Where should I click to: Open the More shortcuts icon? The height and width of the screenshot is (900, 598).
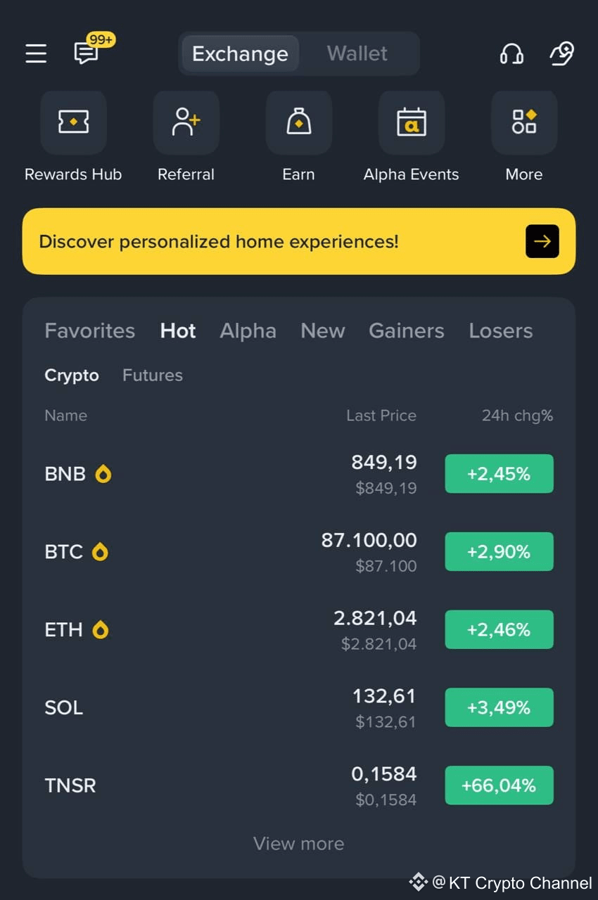(524, 122)
